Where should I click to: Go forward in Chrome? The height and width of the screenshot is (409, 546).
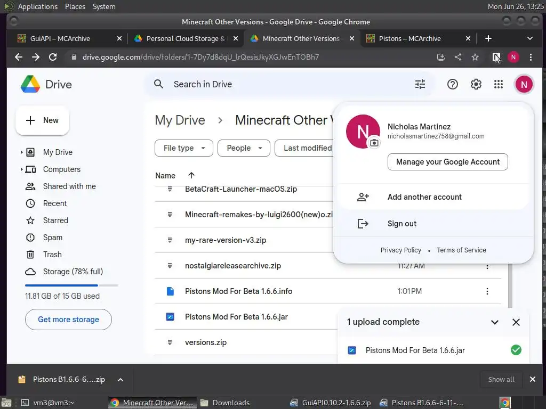click(36, 57)
